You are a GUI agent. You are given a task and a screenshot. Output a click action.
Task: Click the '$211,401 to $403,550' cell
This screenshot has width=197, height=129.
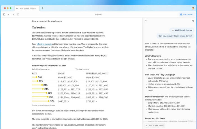[x=97, y=89]
